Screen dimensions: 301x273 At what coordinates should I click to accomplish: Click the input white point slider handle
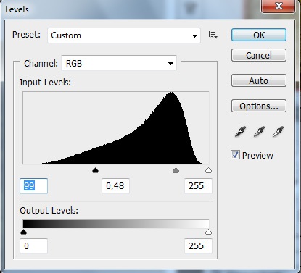[x=208, y=170]
